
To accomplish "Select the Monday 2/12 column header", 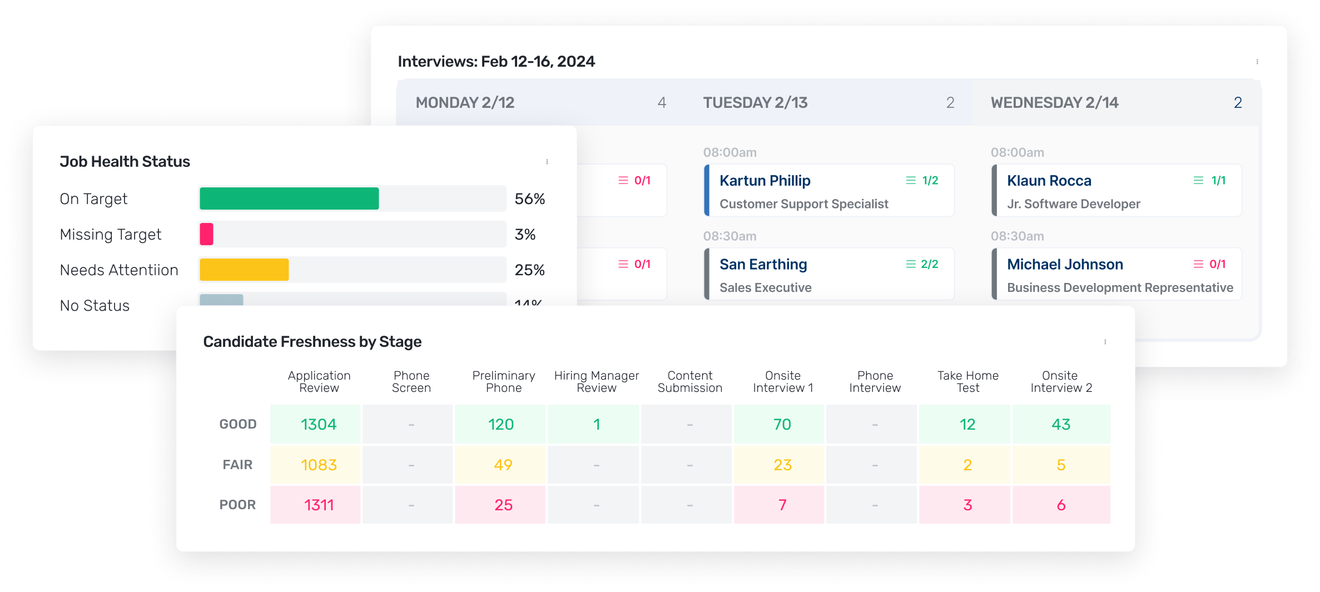I will tap(465, 103).
